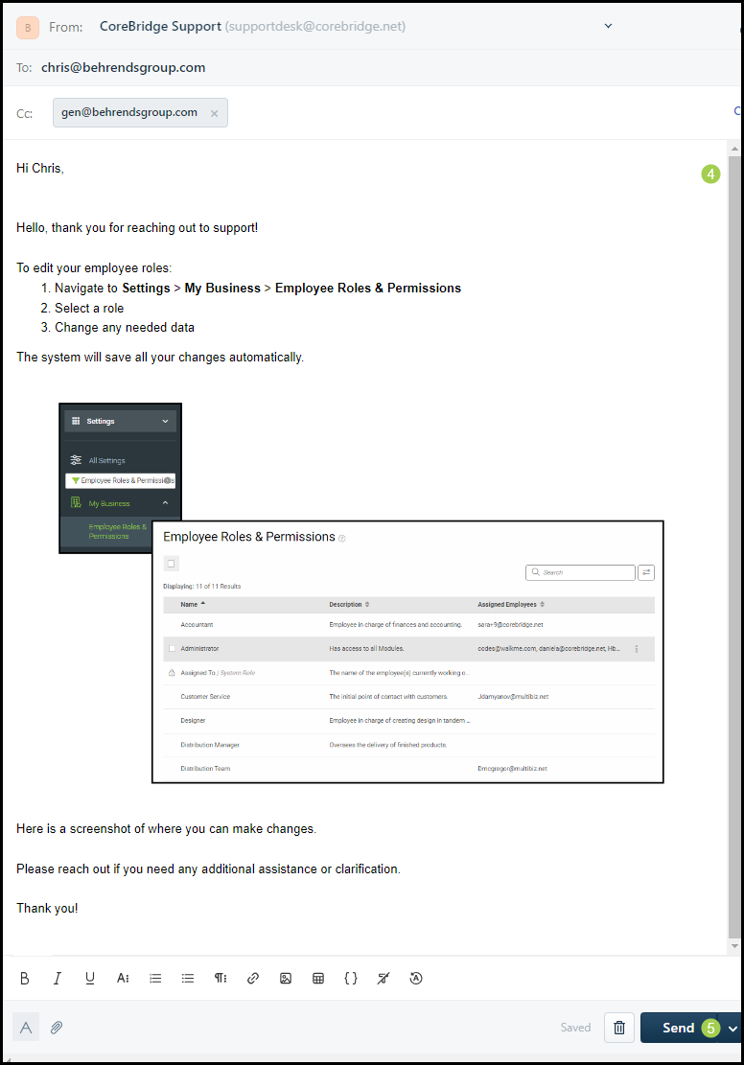The width and height of the screenshot is (744, 1065).
Task: Open the font size option
Action: click(x=123, y=978)
